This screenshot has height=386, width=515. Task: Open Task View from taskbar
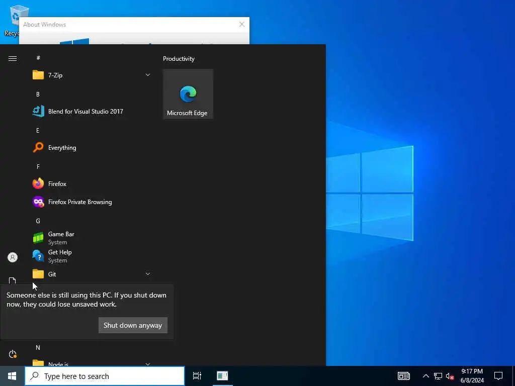197,376
